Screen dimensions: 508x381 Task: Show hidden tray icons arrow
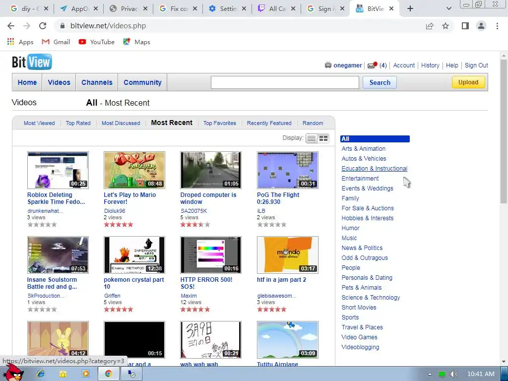pos(430,374)
